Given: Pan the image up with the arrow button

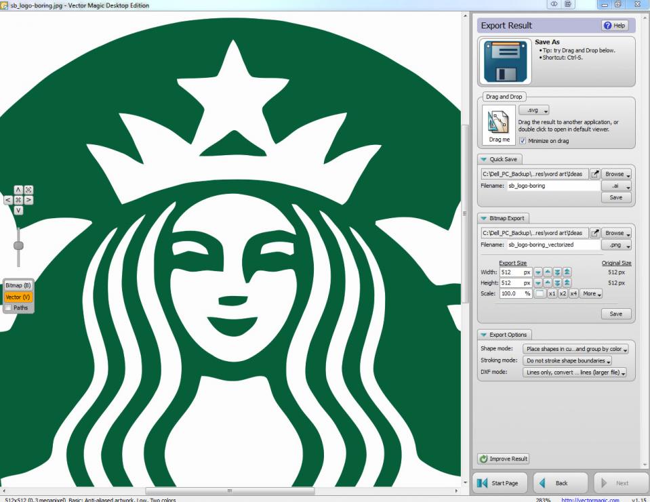Looking at the screenshot, I should (x=18, y=190).
